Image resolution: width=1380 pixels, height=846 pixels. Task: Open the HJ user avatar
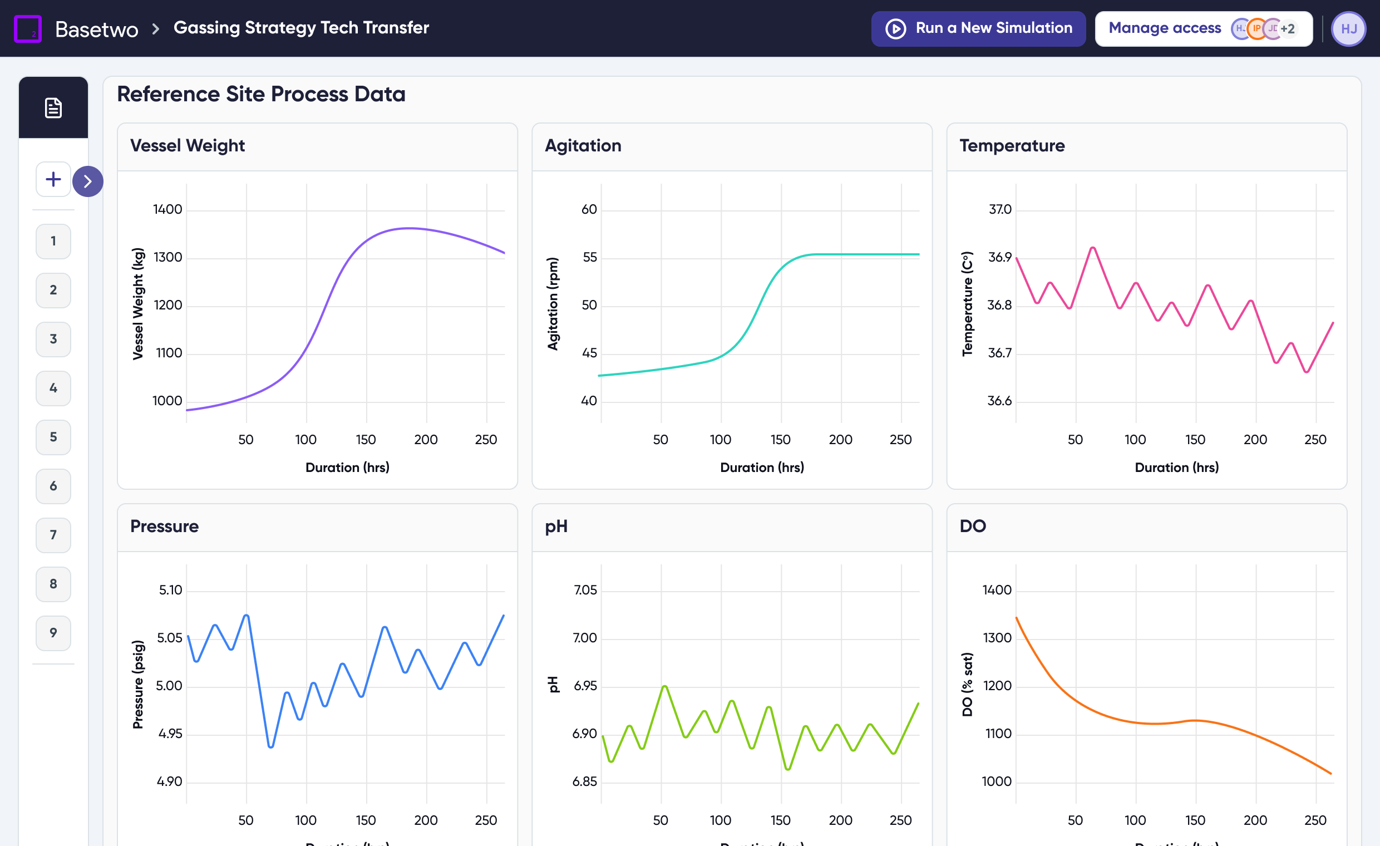click(x=1348, y=28)
